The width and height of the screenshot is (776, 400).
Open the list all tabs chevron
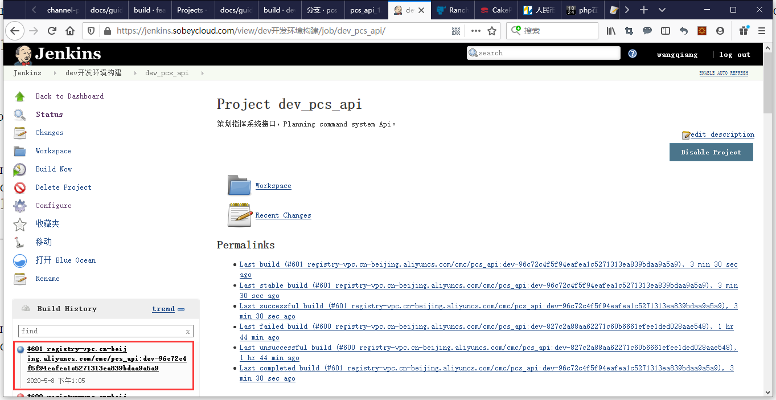click(662, 10)
